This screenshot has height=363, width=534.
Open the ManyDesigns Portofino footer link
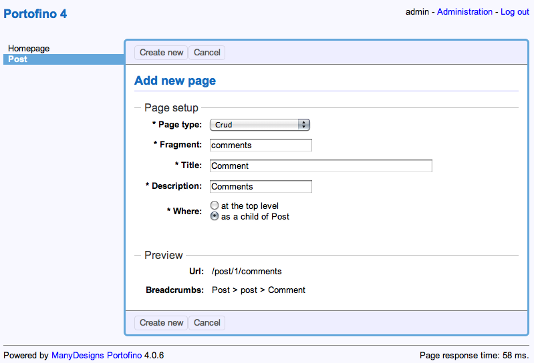coord(96,355)
